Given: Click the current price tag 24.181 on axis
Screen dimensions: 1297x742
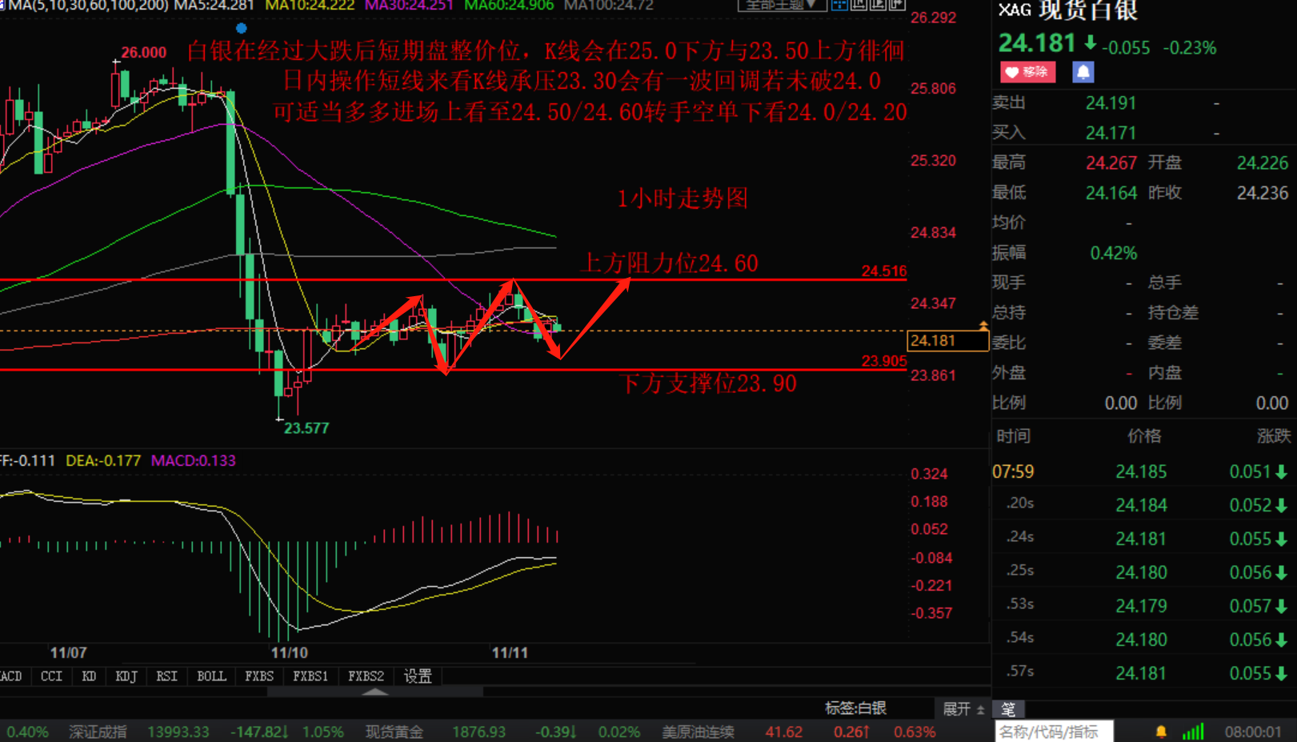Looking at the screenshot, I should (x=948, y=340).
